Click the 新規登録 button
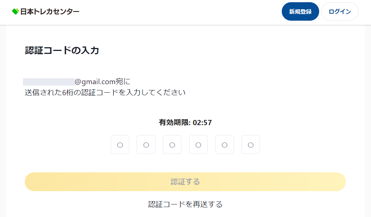The image size is (371, 217). coord(300,11)
